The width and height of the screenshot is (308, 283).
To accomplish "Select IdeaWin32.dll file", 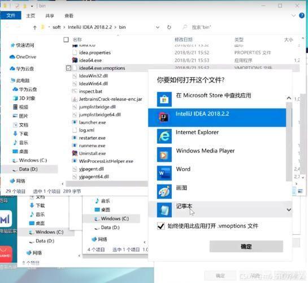I will [93, 76].
